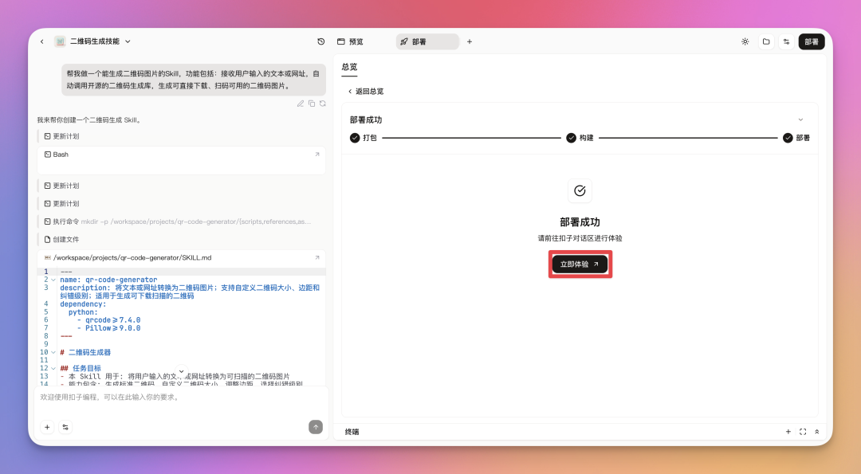Image resolution: width=861 pixels, height=474 pixels.
Task: Click the scroll-to-bottom chevron in chat
Action: point(181,371)
